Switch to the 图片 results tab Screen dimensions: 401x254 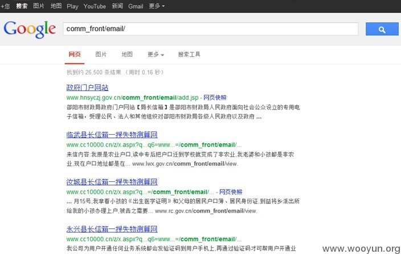101,55
